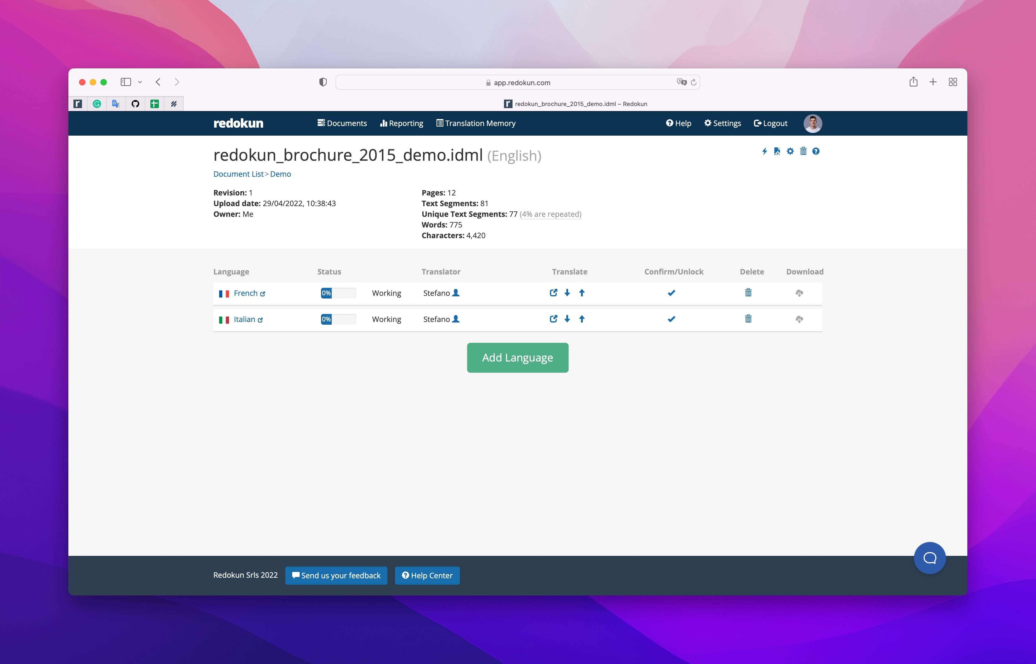
Task: Click the lightning bolt pre-translate icon
Action: [764, 151]
